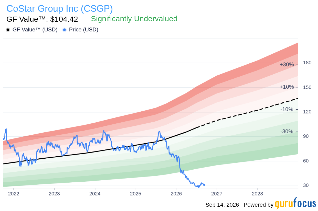Toggle the GF Value black legend dot
Image resolution: width=318 pixels, height=211 pixels.
[x=8, y=30]
